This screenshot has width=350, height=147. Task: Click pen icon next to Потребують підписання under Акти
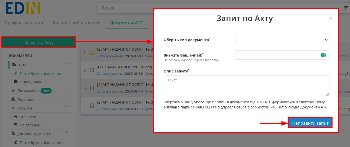point(15,73)
